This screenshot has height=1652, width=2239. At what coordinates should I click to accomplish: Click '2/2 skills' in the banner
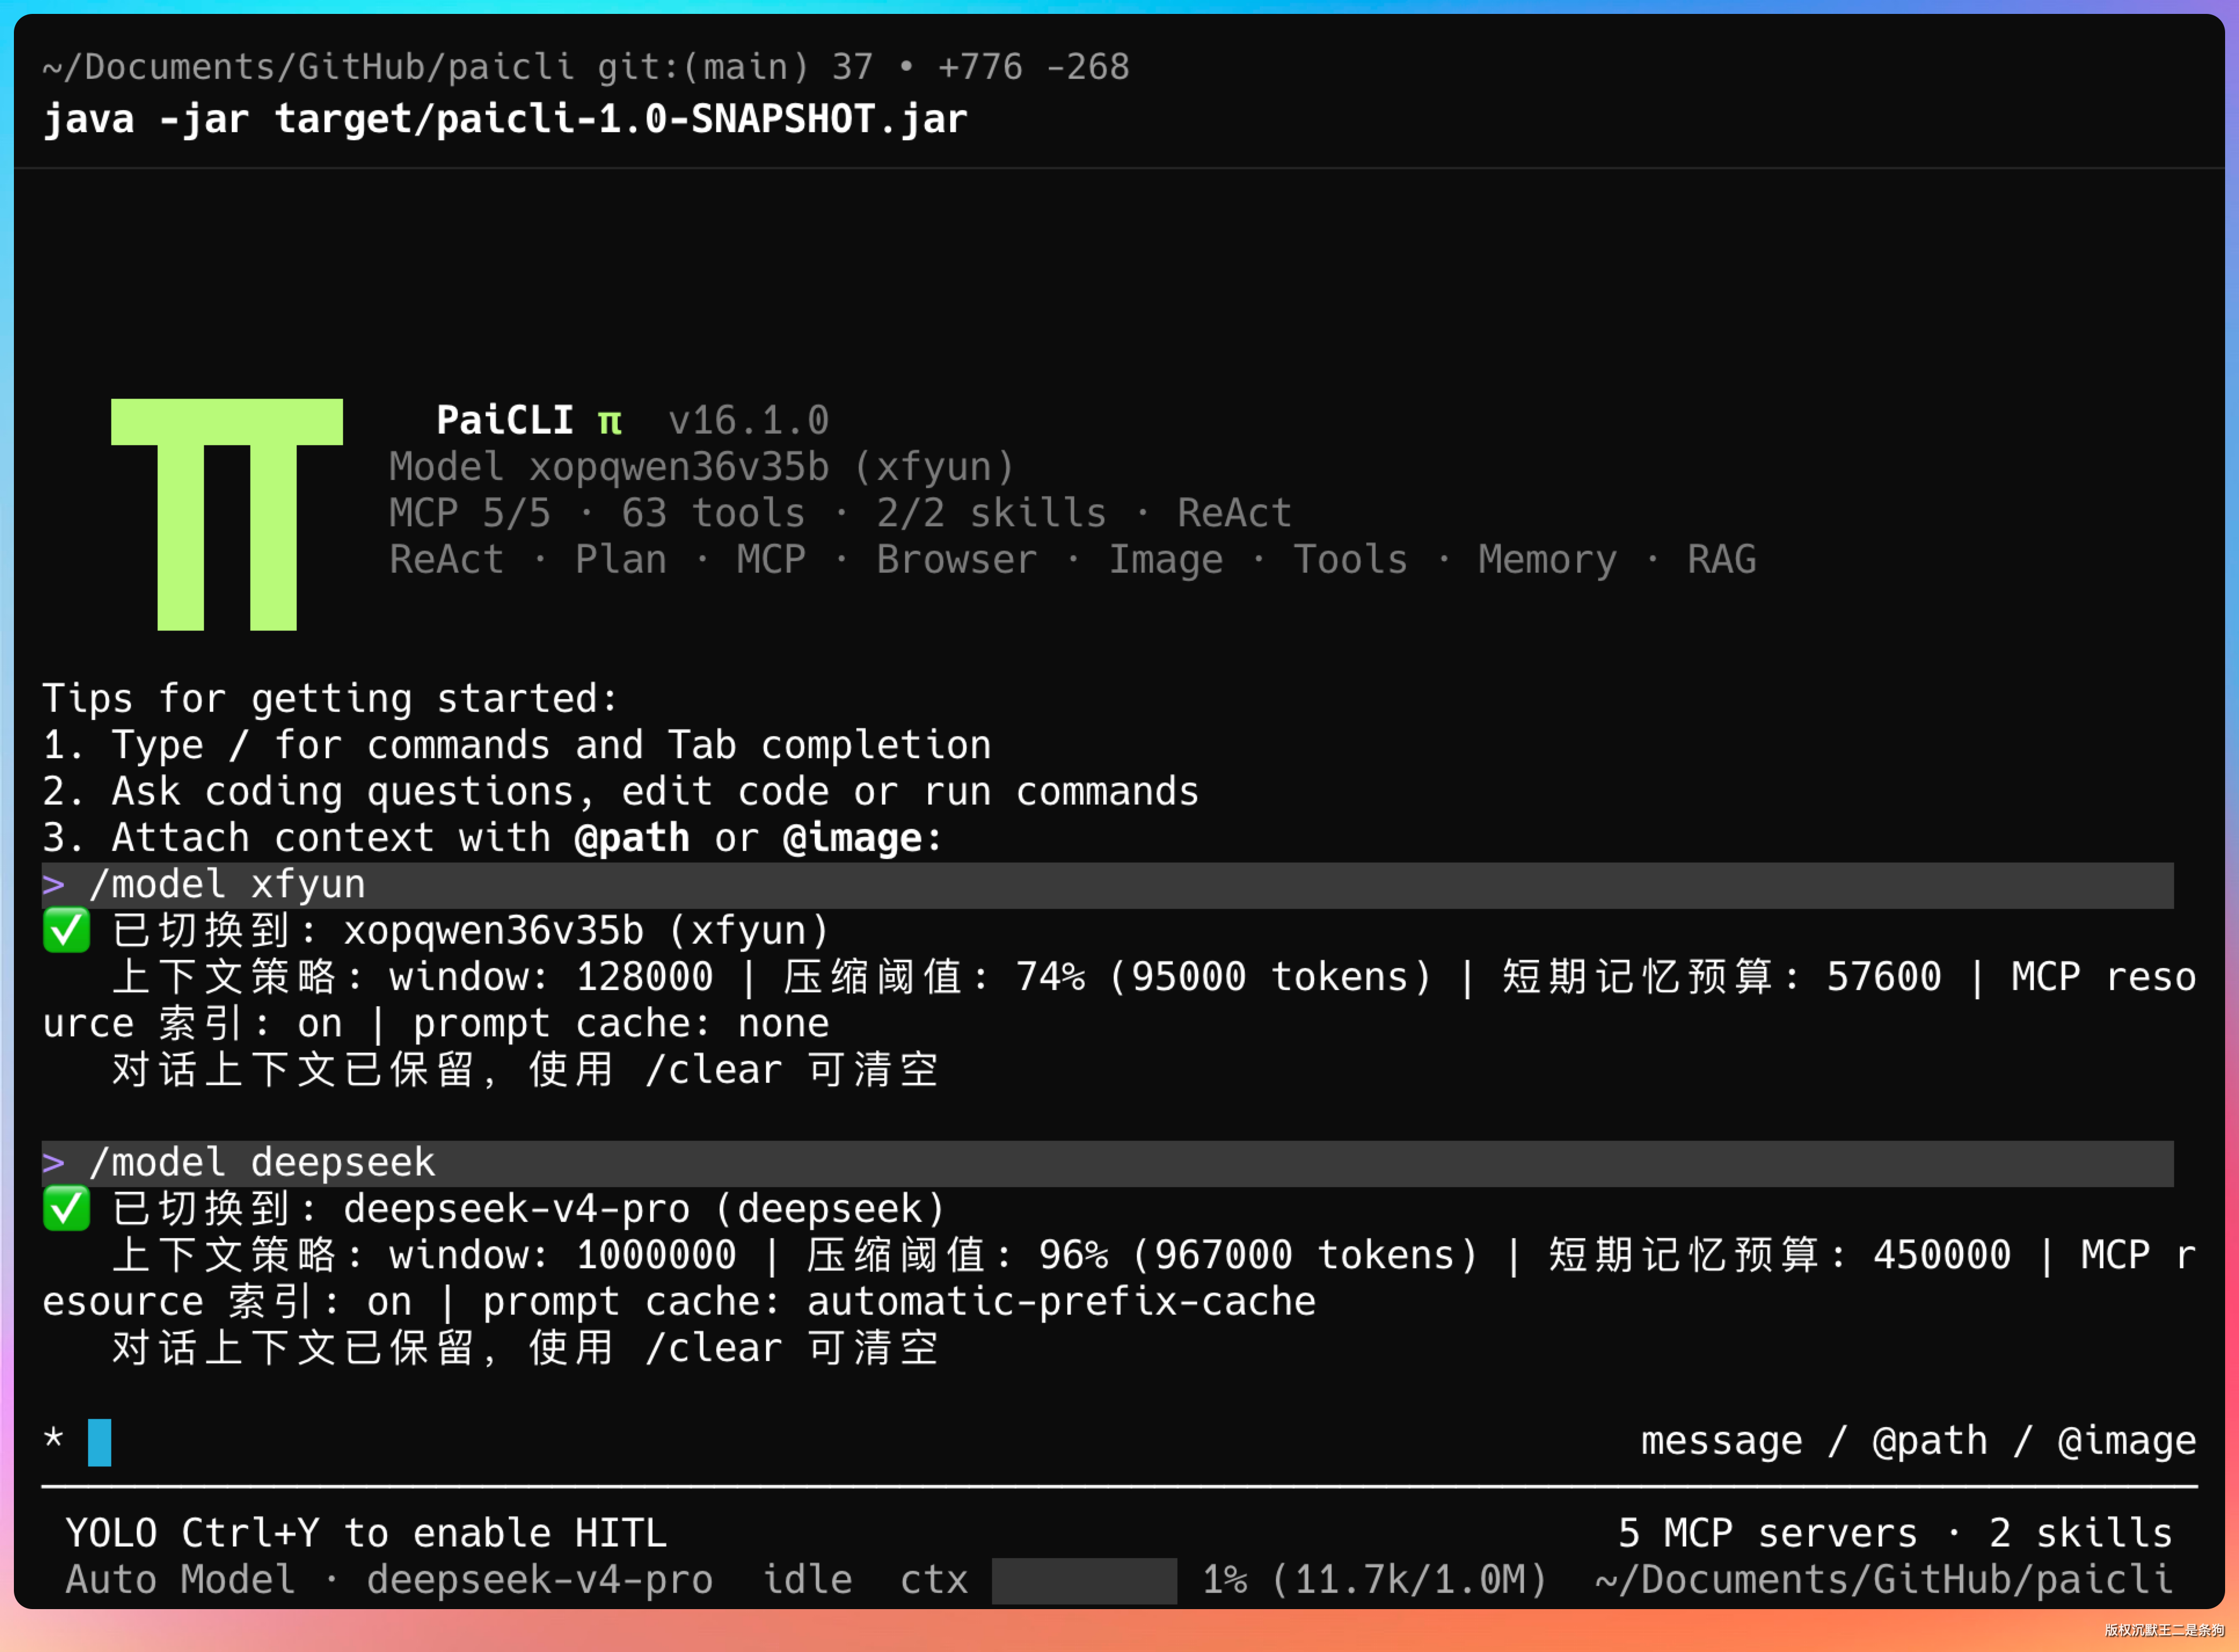991,514
